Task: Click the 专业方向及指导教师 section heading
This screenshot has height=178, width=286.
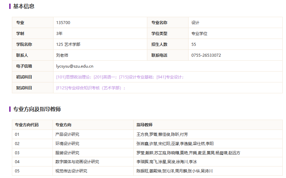Action: (x=37, y=109)
